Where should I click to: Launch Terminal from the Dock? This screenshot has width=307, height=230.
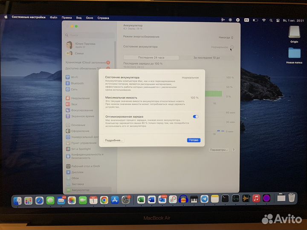tap(225, 199)
